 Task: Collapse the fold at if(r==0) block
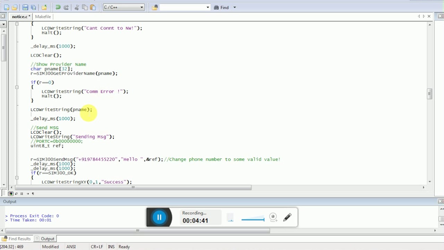tap(17, 87)
